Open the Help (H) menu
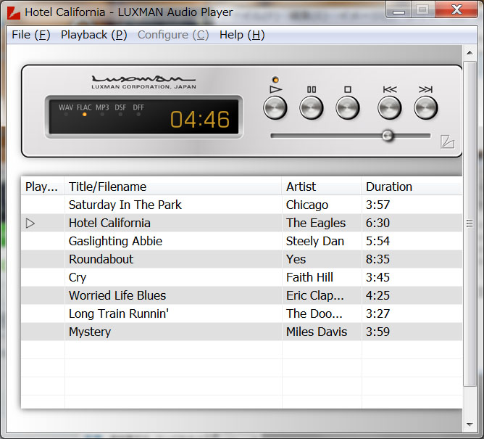Image resolution: width=484 pixels, height=439 pixels. pos(242,35)
